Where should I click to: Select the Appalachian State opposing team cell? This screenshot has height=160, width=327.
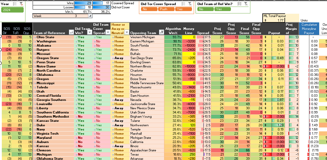click(147, 150)
